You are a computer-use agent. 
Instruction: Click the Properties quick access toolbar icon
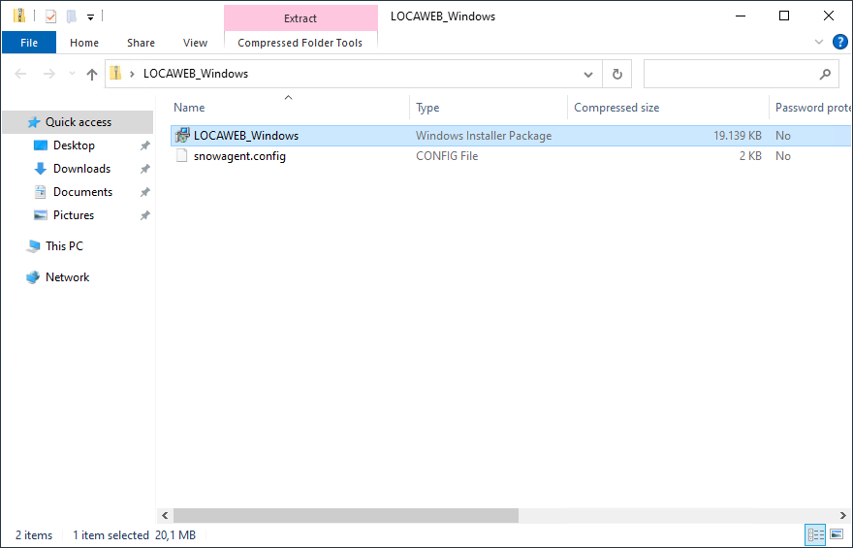click(50, 16)
